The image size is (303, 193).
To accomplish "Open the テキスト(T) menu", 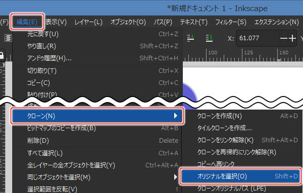I will click(193, 22).
